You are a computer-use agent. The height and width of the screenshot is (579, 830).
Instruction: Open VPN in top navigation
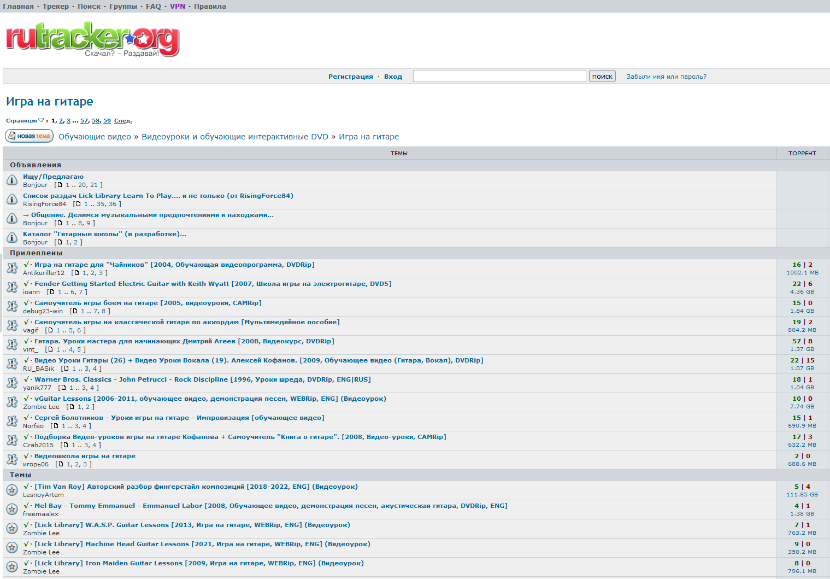point(178,7)
